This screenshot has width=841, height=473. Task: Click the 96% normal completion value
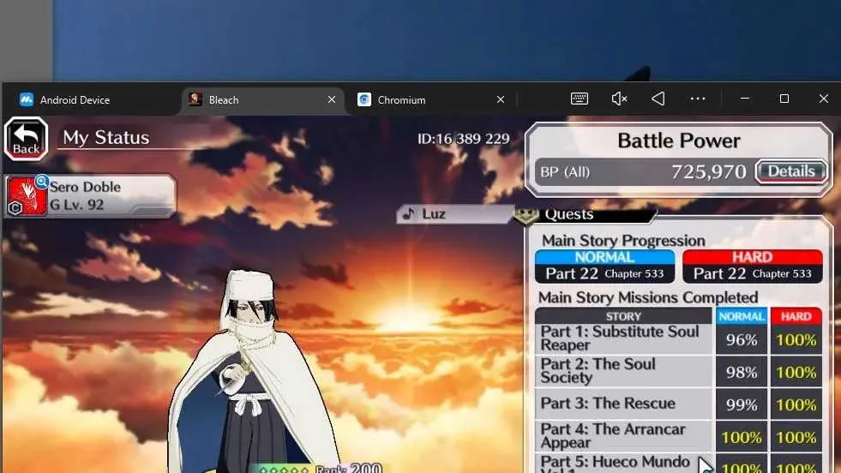[x=742, y=340]
